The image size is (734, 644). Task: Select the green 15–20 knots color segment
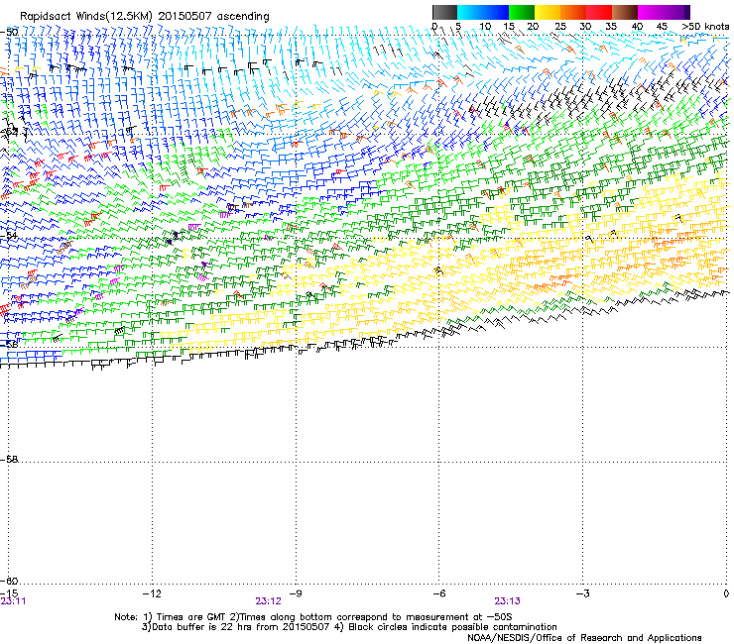tap(522, 12)
